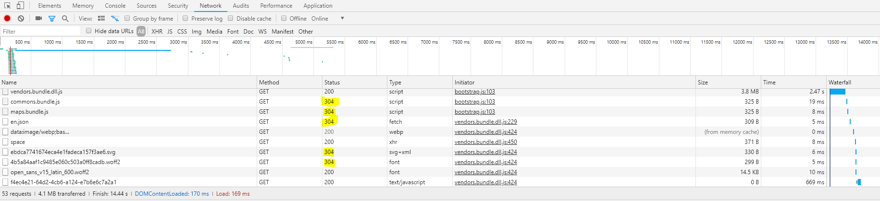Clear the network log
This screenshot has height=201, width=880.
click(21, 19)
